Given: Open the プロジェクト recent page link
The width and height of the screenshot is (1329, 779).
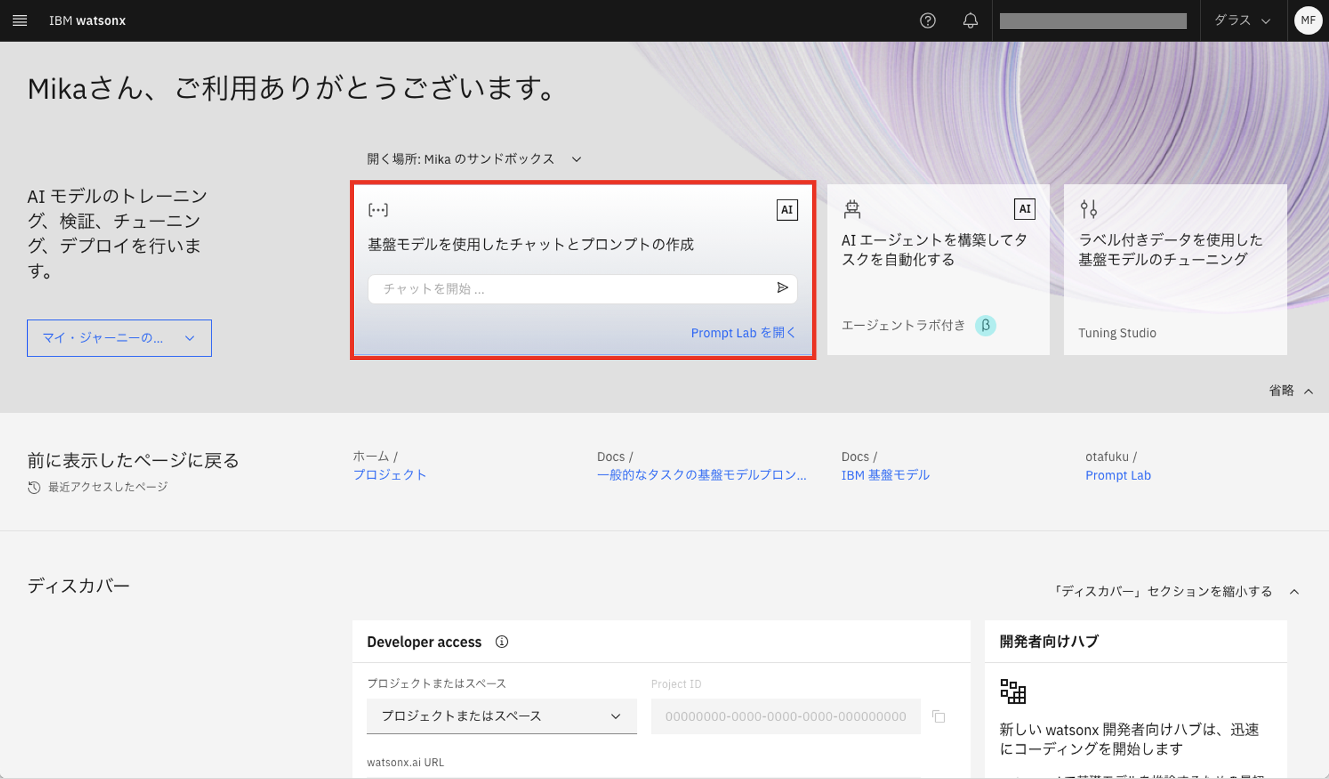Looking at the screenshot, I should coord(390,475).
